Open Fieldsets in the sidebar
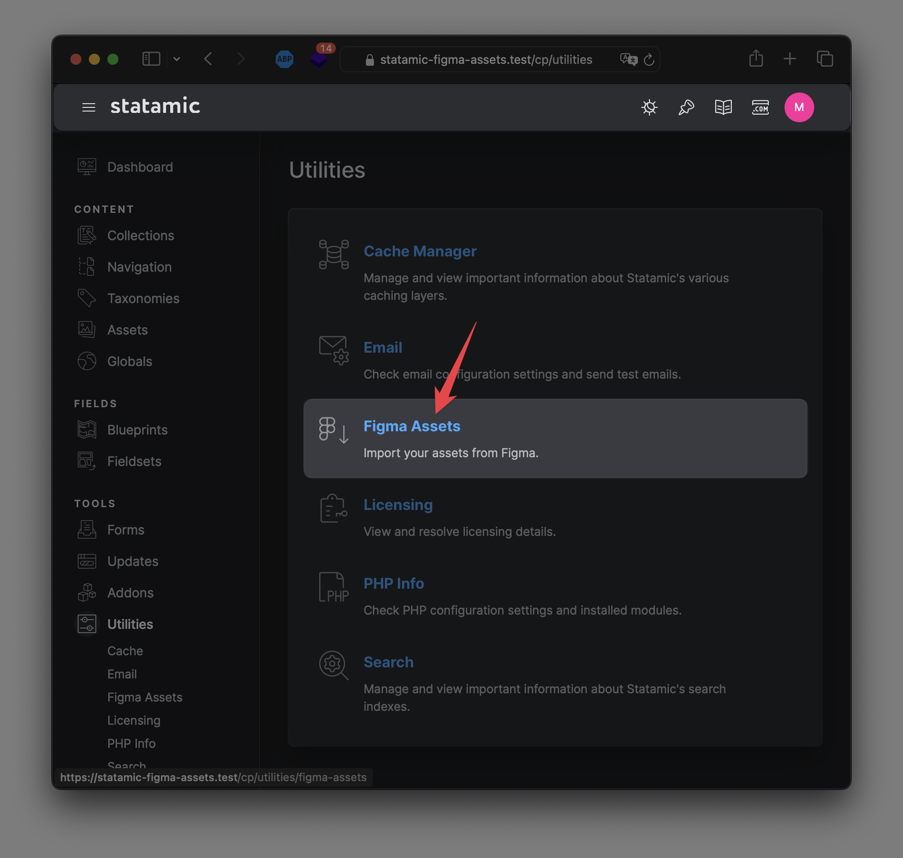This screenshot has height=858, width=903. pyautogui.click(x=134, y=461)
